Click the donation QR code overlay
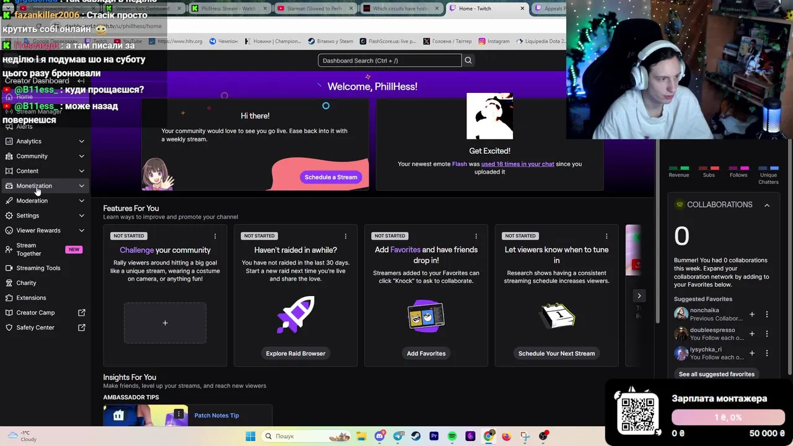Image resolution: width=793 pixels, height=446 pixels. (x=637, y=414)
